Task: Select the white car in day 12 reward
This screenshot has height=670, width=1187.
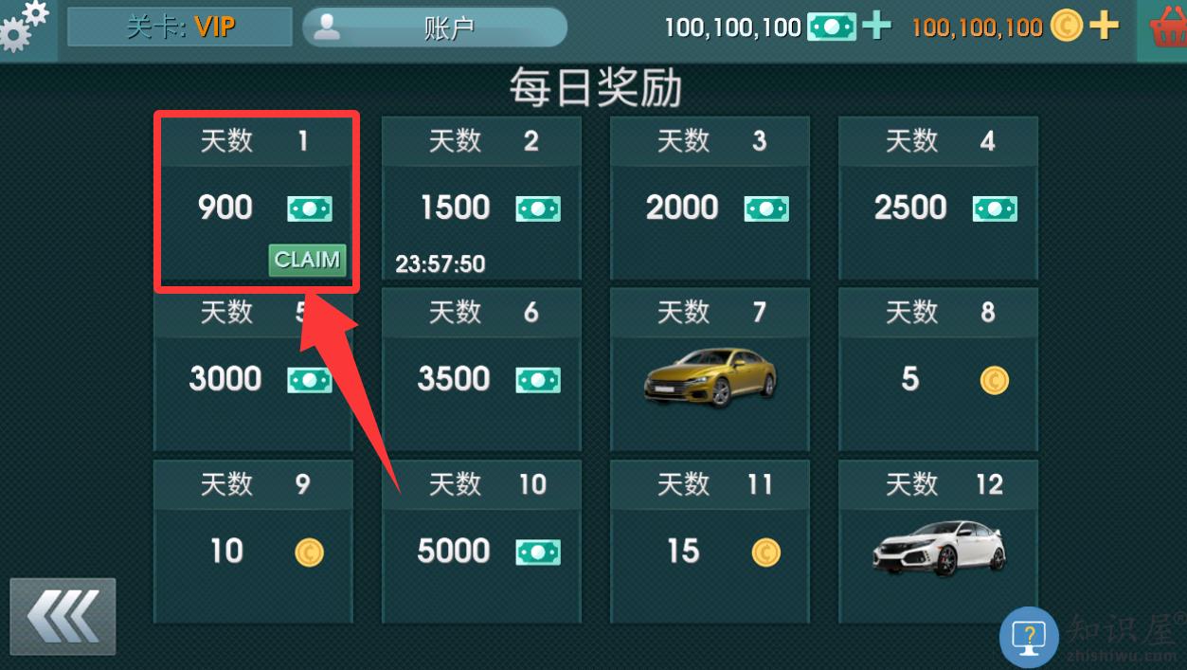Action: pos(939,547)
